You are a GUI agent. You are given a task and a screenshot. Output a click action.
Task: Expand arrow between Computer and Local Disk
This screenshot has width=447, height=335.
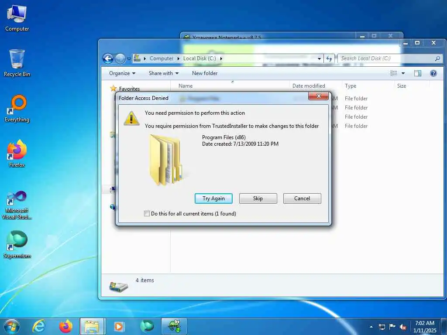coord(179,59)
